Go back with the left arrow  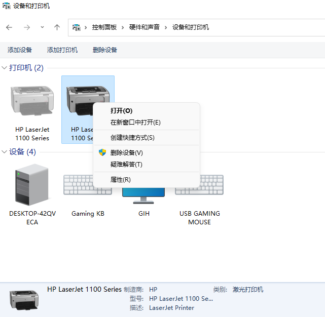click(x=9, y=27)
